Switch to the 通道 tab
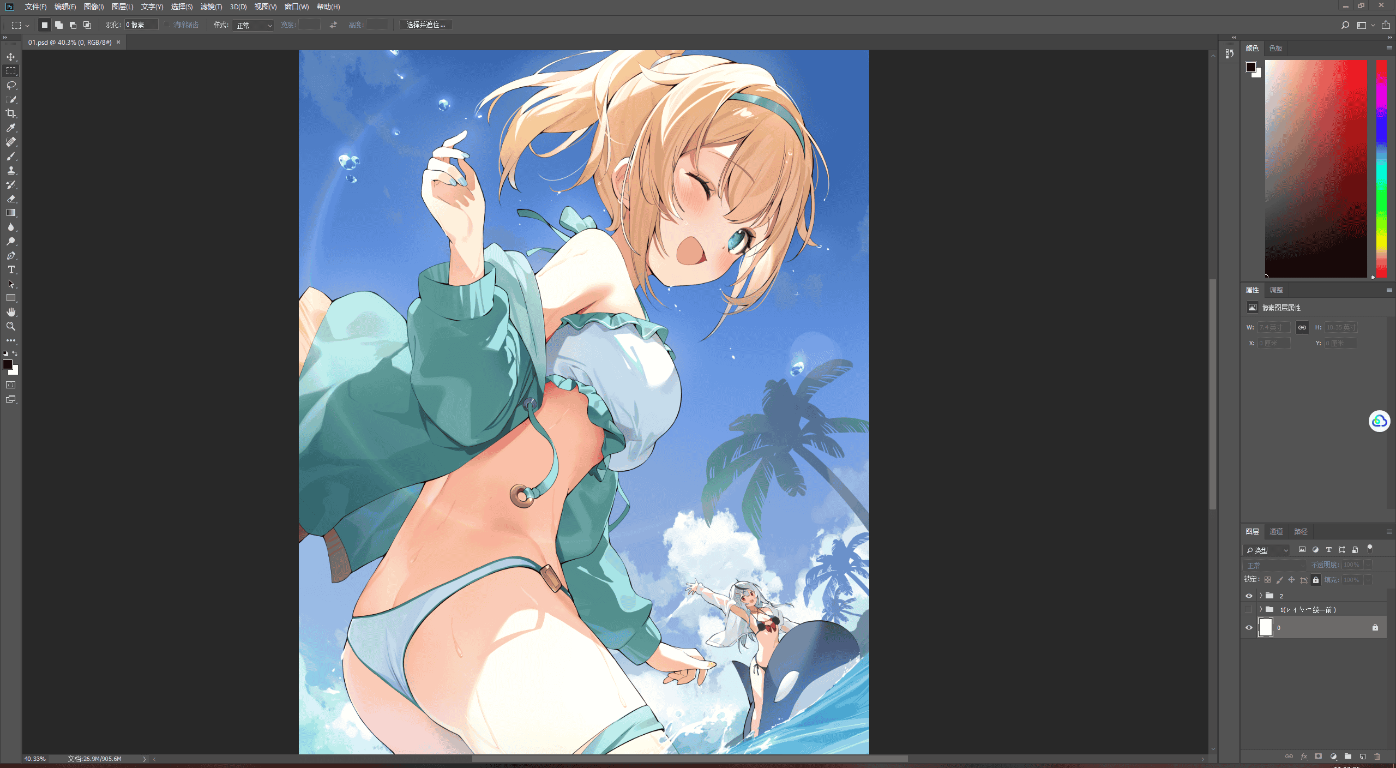Image resolution: width=1396 pixels, height=768 pixels. (1276, 531)
